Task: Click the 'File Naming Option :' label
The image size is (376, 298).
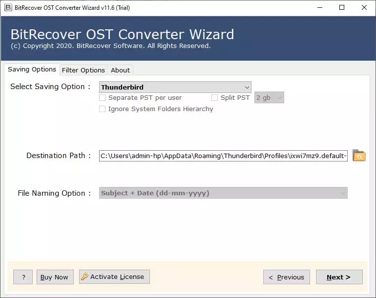Action: 54,193
